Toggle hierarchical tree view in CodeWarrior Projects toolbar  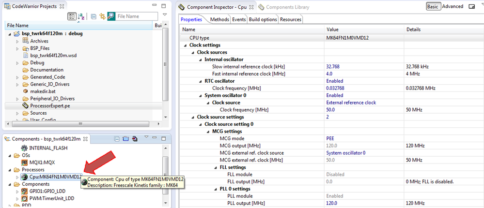(72, 16)
